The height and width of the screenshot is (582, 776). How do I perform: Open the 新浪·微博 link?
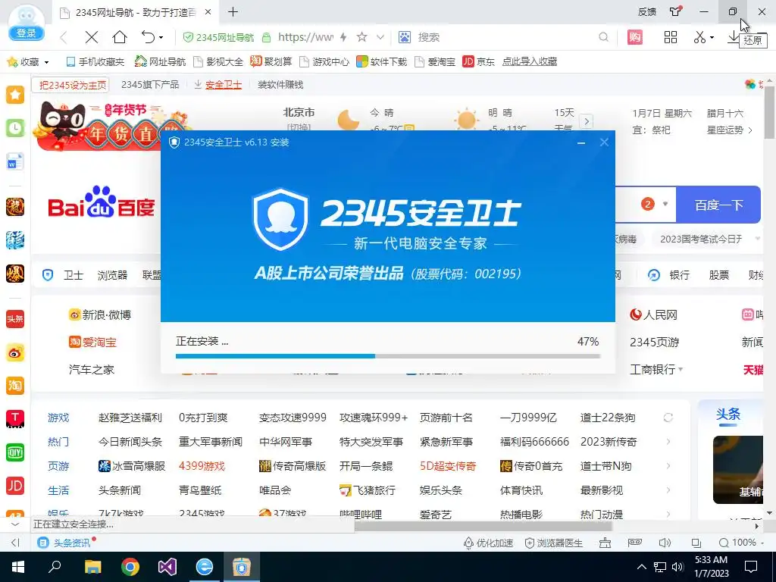click(101, 315)
